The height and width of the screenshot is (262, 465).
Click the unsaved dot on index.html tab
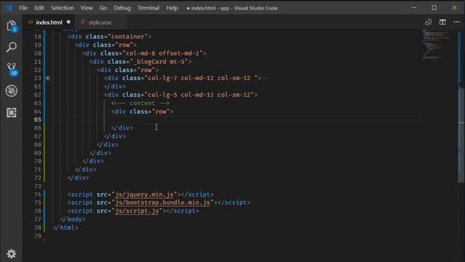click(x=68, y=22)
